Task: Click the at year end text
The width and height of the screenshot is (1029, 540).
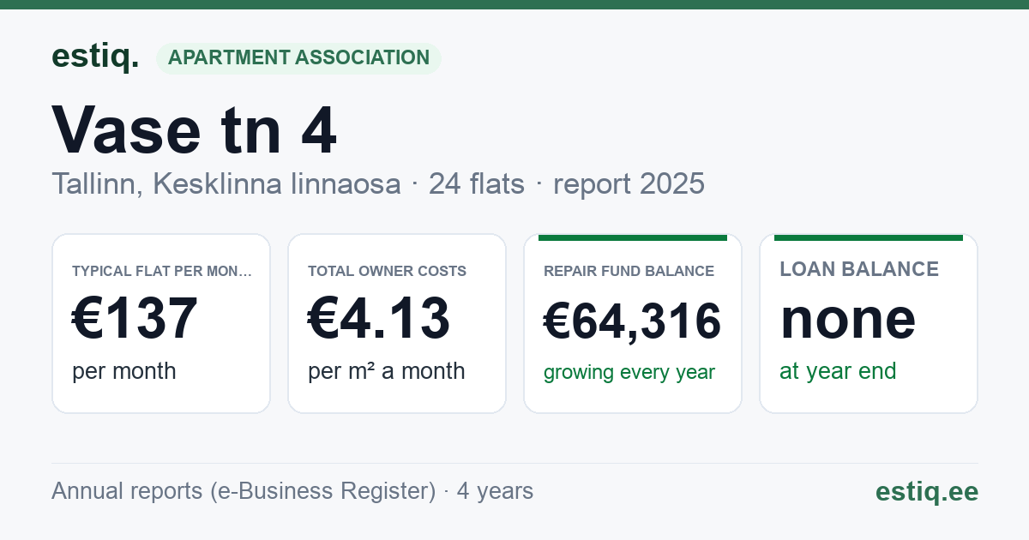Action: pos(838,371)
